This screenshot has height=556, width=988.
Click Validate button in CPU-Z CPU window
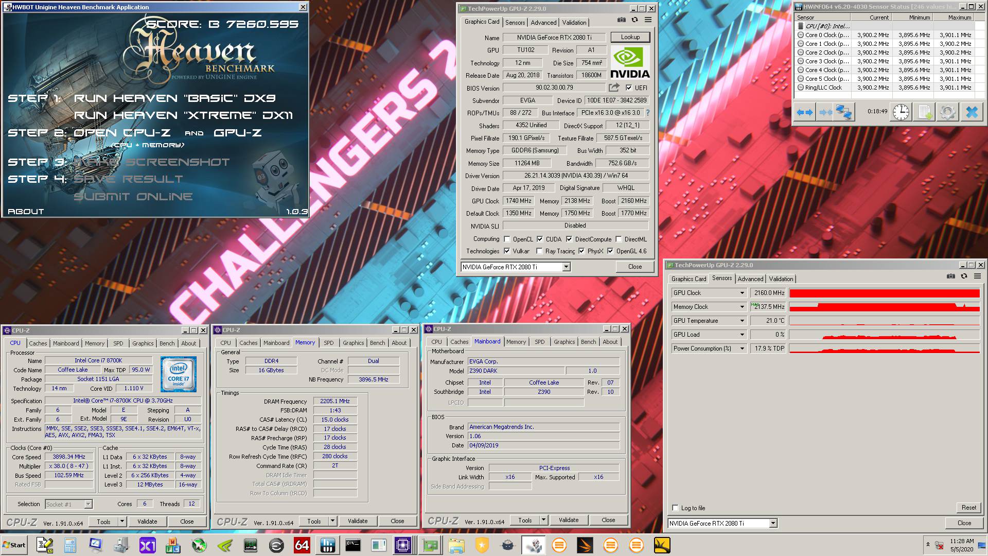pos(147,522)
